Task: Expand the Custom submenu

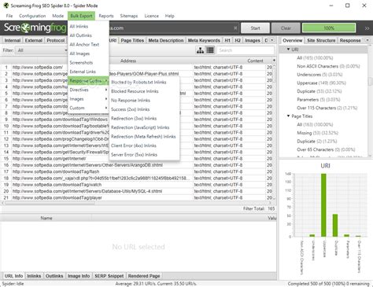Action: (x=88, y=108)
